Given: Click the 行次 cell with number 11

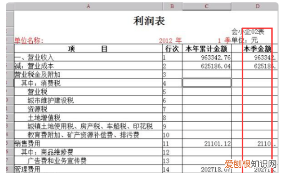Looking at the screenshot, I should click(x=172, y=144).
